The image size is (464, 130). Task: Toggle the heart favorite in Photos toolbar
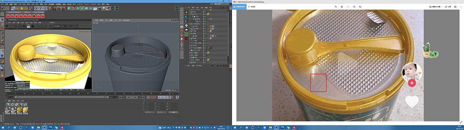click(348, 6)
